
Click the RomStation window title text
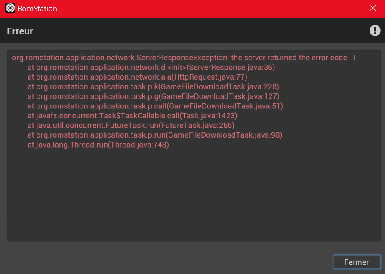pos(37,9)
